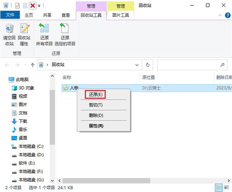Choose 剪切(T) from the context menu
Screen dimensions: 232x192
tap(104, 105)
